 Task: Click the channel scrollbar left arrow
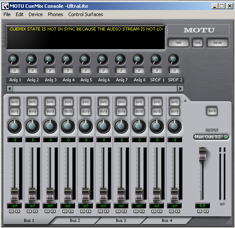(10, 89)
